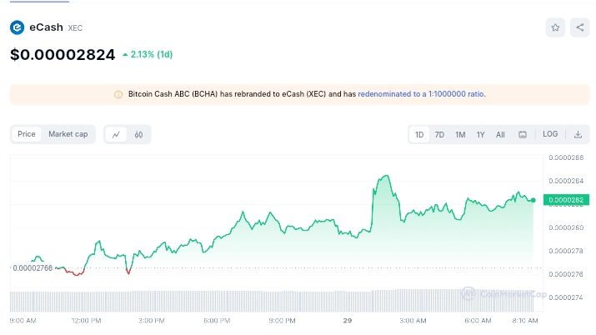The height and width of the screenshot is (335, 596).
Task: Open the redenominated to a 1:1000000 ratio link
Action: tap(421, 94)
